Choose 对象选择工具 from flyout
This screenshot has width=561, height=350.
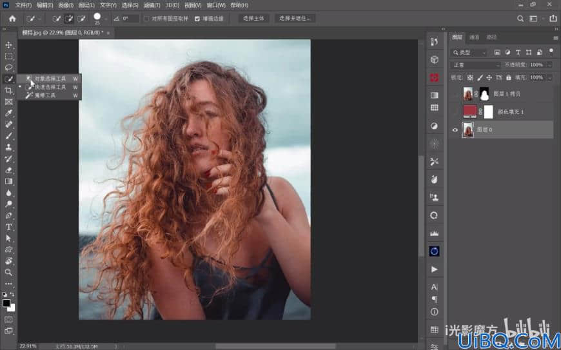[x=50, y=79]
